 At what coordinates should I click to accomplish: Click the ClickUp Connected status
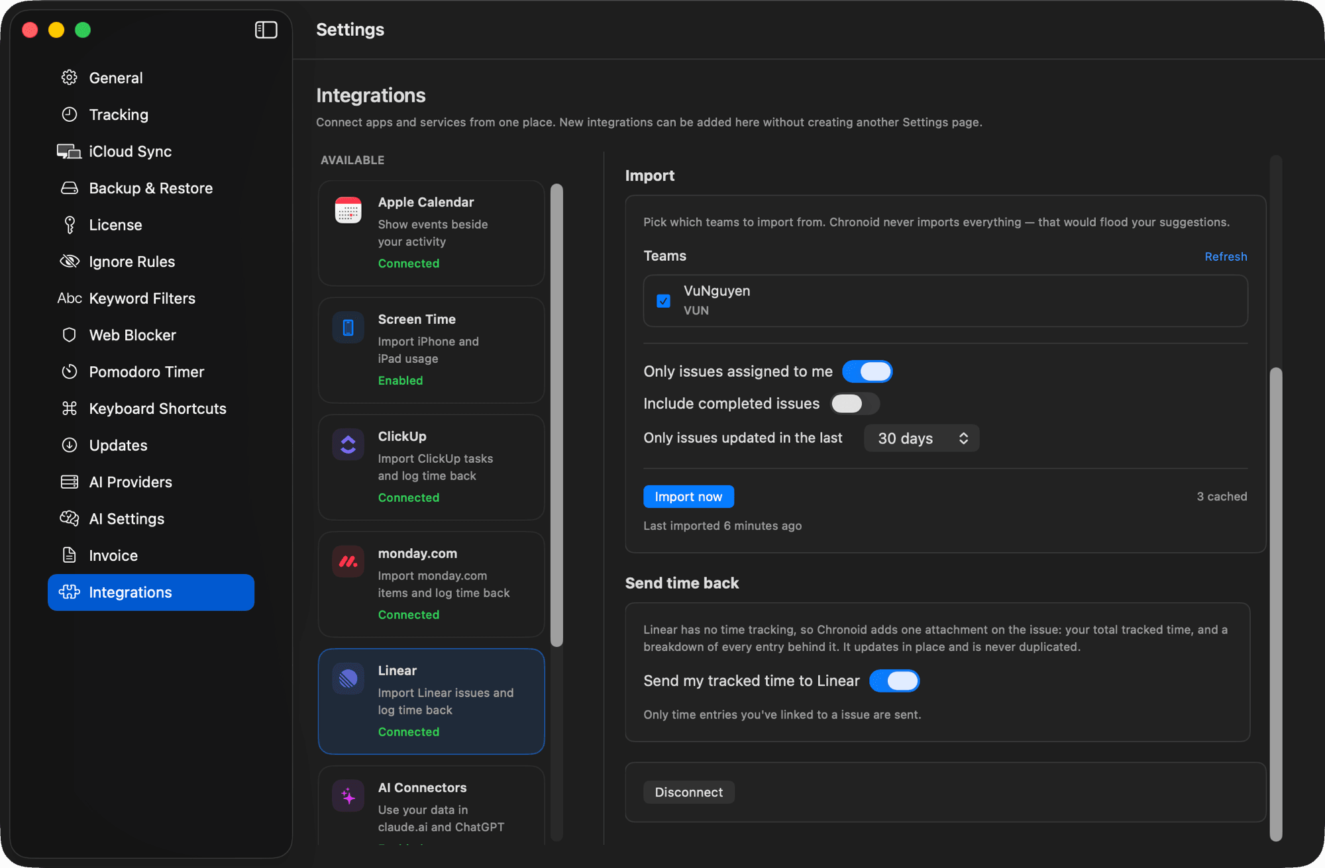pos(409,498)
